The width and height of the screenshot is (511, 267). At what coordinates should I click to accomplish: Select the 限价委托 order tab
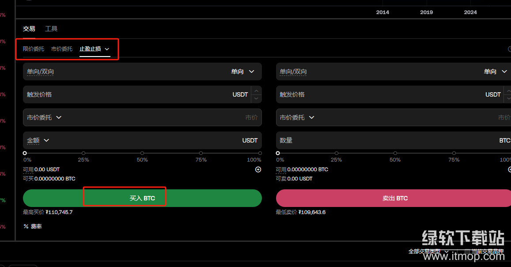[x=34, y=49]
